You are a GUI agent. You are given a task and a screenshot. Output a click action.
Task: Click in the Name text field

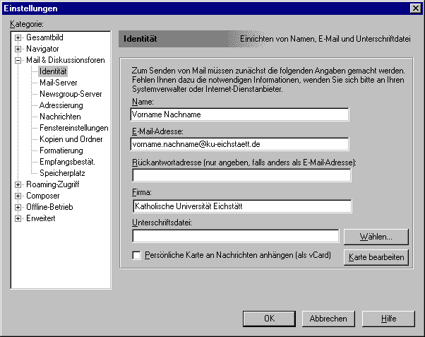(x=240, y=114)
